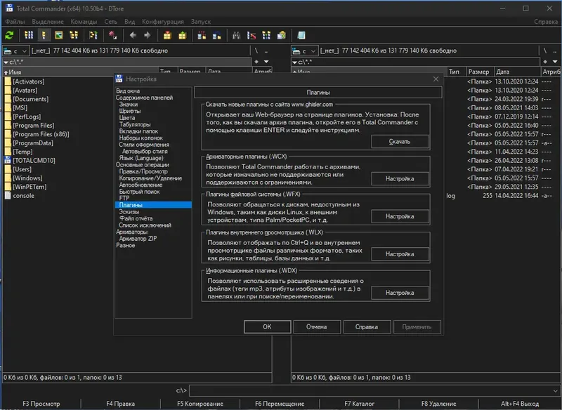Select Архиватор ZIP in the settings list
This screenshot has height=410, width=562.
coord(138,239)
